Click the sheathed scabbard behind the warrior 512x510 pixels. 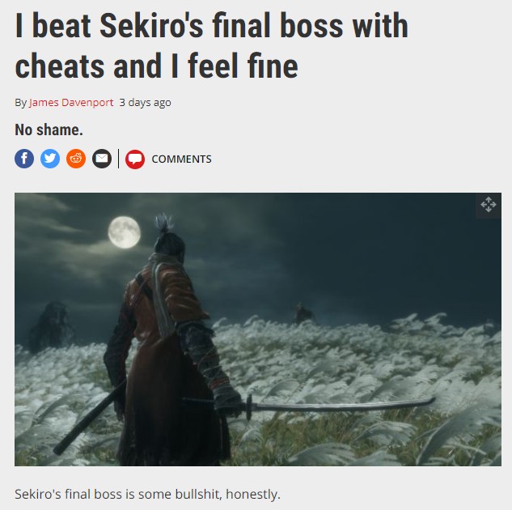pos(90,419)
